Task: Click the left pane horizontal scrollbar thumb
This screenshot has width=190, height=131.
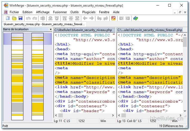Action: [x=61, y=115]
